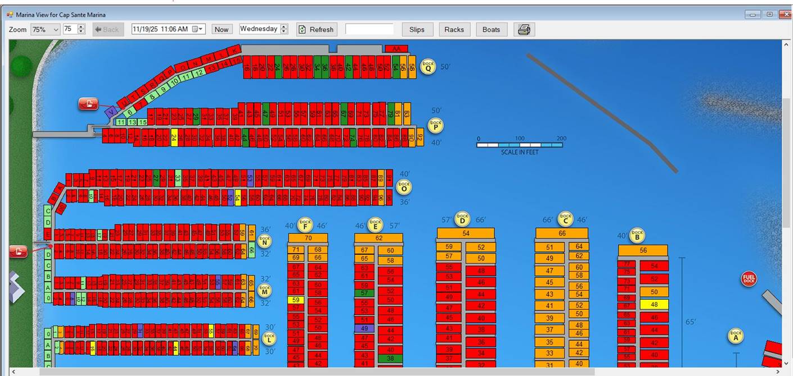Screen dimensions: 793x376
Task: Click the red Fuel Dock icon
Action: click(749, 278)
